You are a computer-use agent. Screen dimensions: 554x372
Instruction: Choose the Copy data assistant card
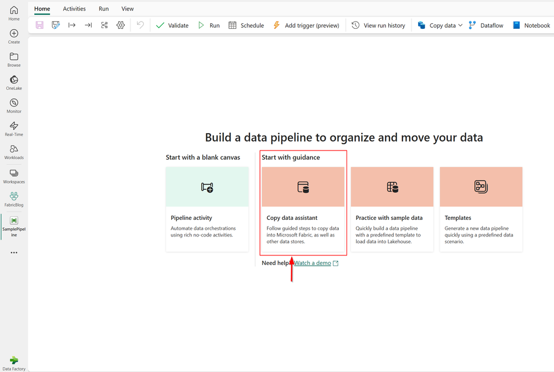click(x=303, y=209)
